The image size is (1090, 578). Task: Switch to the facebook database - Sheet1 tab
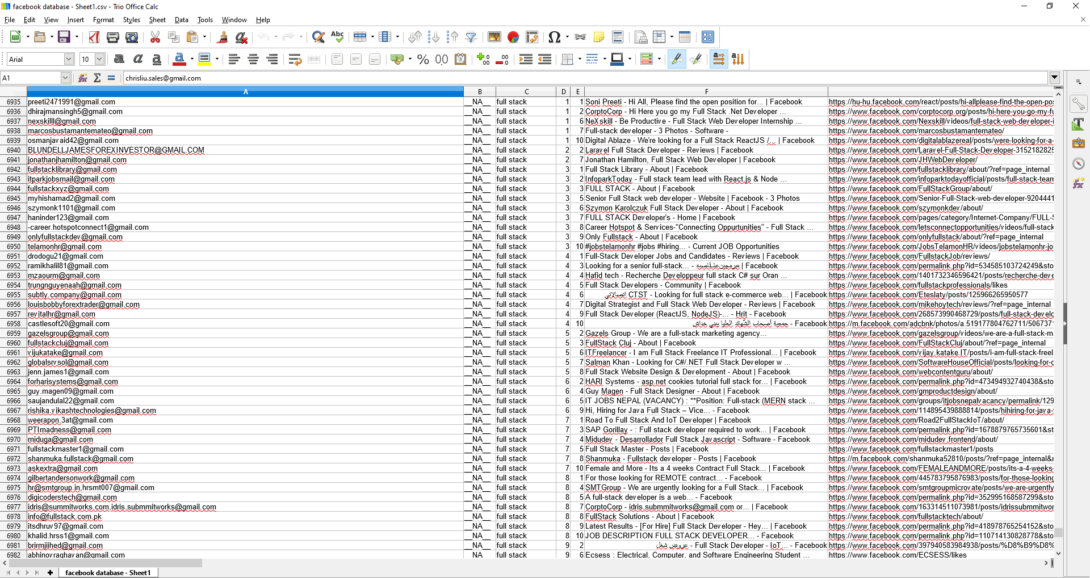pyautogui.click(x=108, y=572)
